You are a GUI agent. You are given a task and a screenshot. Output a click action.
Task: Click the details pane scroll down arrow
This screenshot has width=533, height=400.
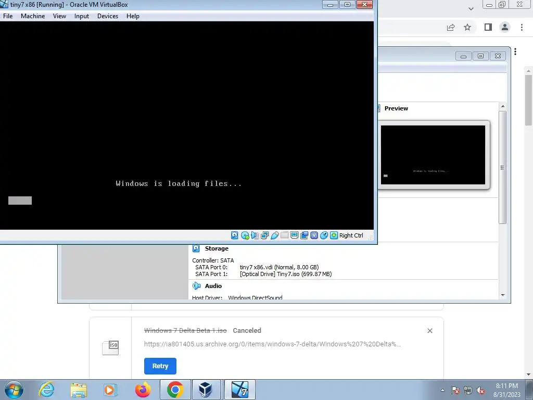tap(503, 295)
